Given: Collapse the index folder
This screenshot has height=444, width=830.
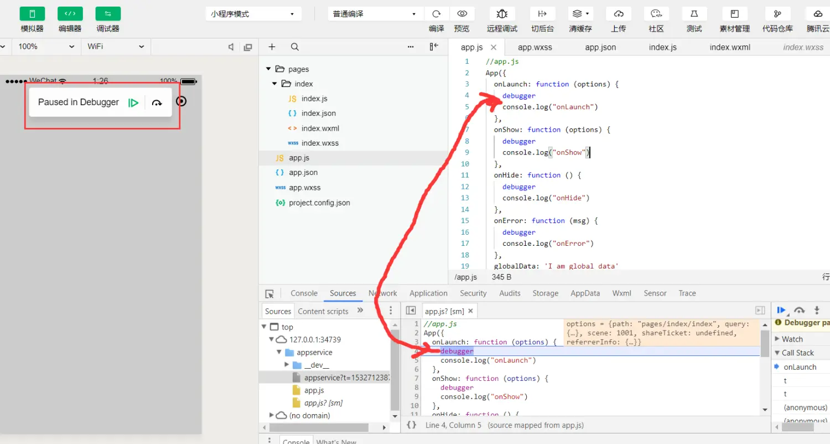Looking at the screenshot, I should [274, 84].
